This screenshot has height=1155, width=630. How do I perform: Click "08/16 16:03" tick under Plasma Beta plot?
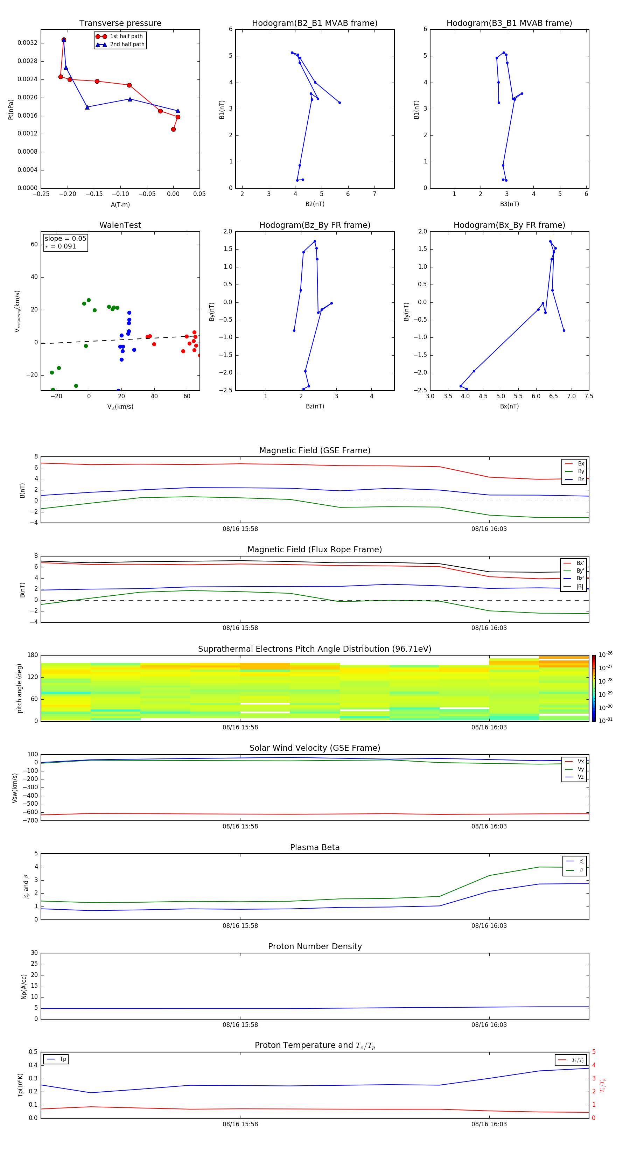[489, 925]
